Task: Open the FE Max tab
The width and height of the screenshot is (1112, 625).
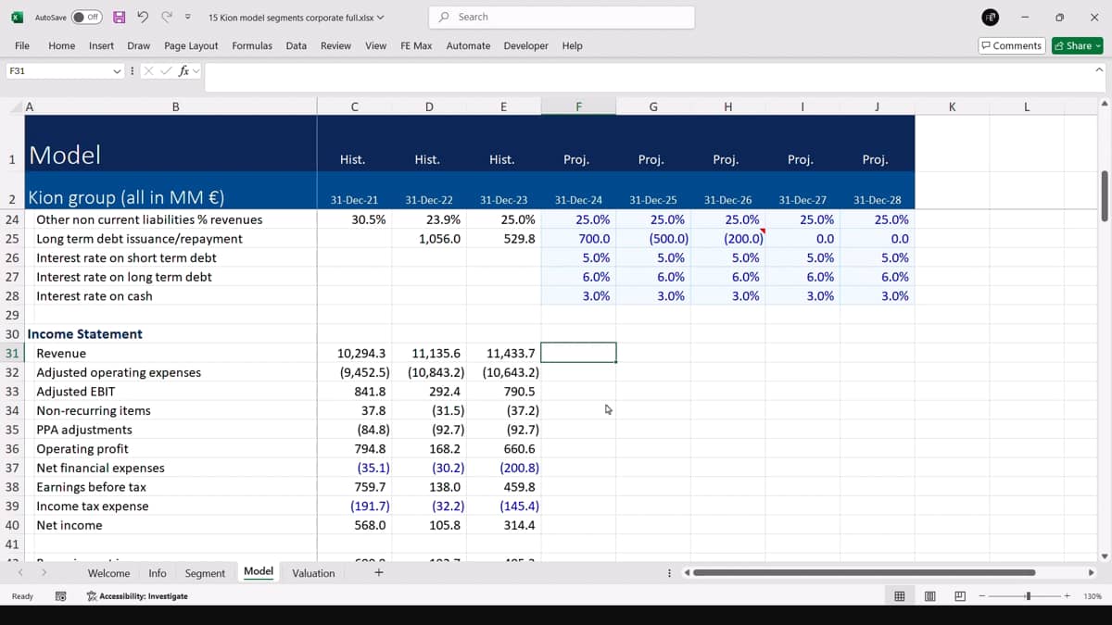Action: pyautogui.click(x=416, y=45)
